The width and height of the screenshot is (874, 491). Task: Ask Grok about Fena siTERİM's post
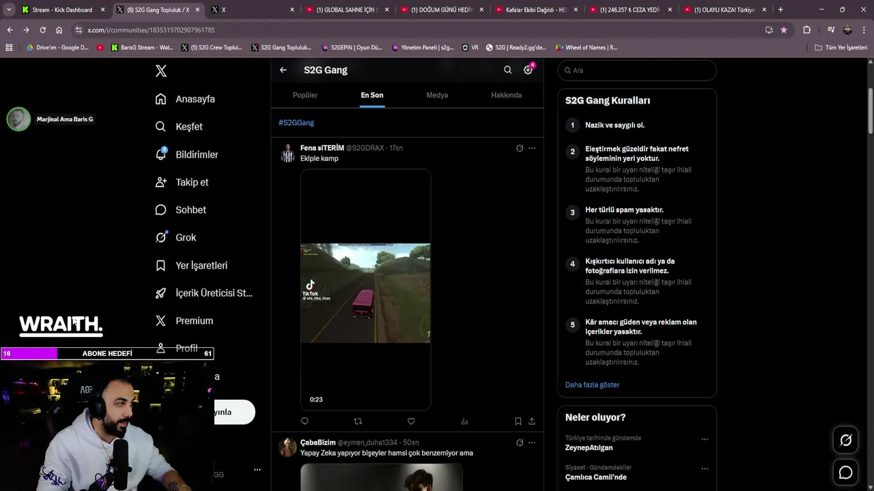click(520, 148)
